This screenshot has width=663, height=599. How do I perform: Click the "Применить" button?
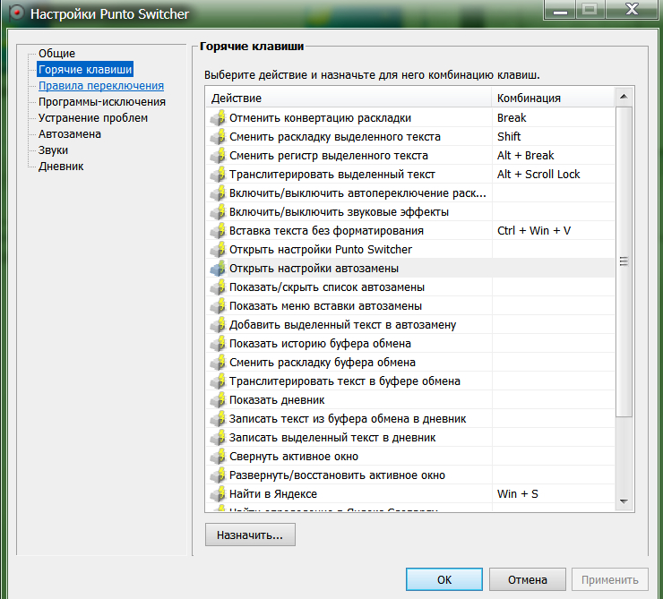[x=610, y=579]
